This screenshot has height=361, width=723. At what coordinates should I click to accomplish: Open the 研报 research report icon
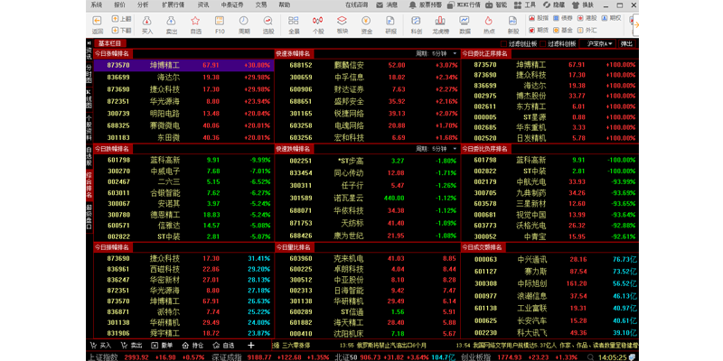390,21
